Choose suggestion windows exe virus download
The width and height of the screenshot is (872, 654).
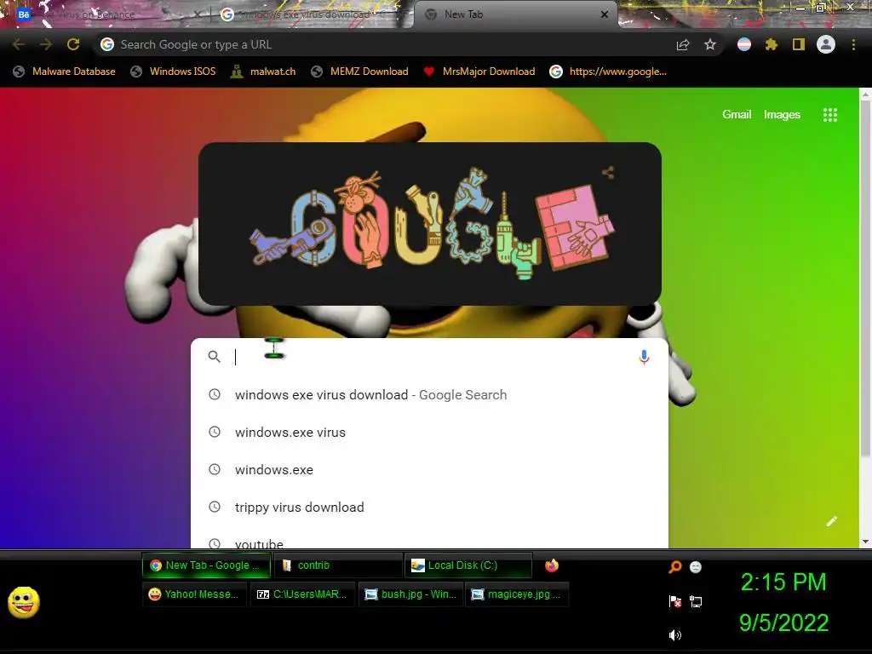[429, 395]
